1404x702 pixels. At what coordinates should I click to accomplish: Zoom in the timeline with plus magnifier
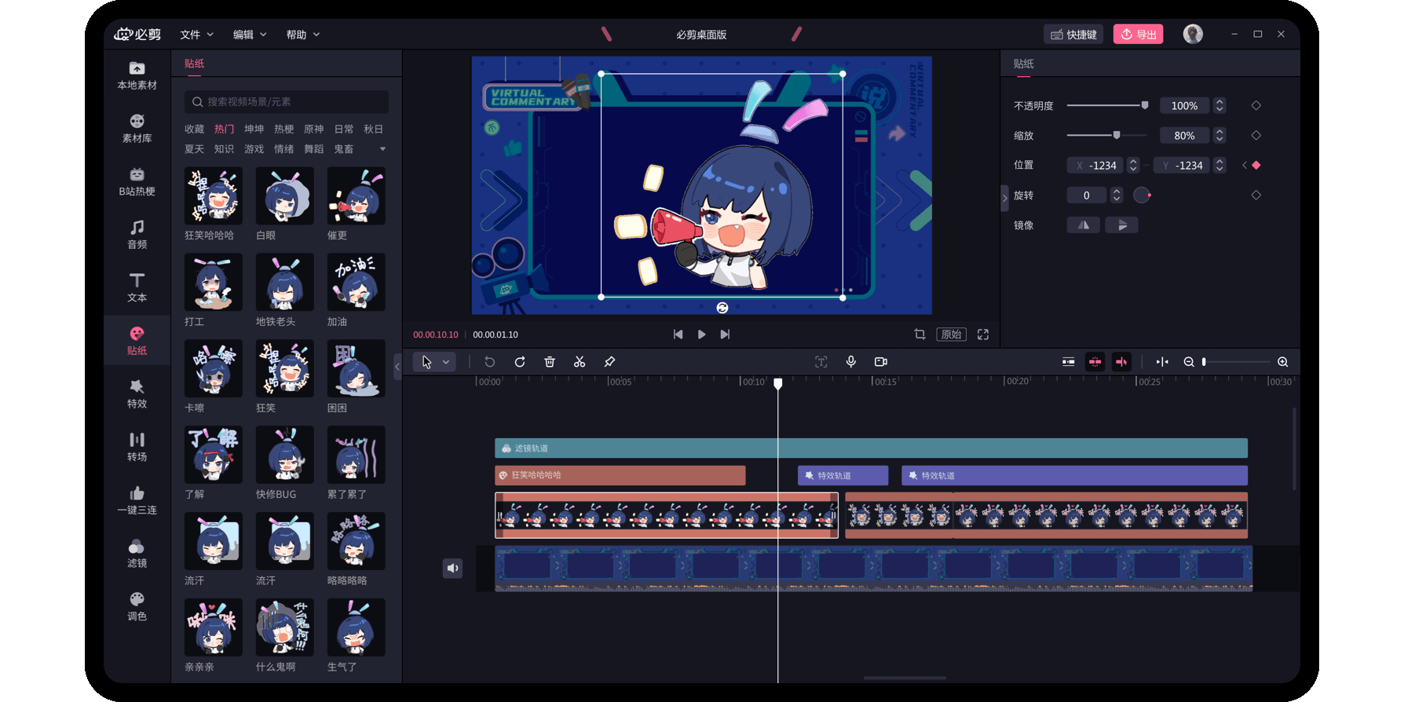point(1283,362)
